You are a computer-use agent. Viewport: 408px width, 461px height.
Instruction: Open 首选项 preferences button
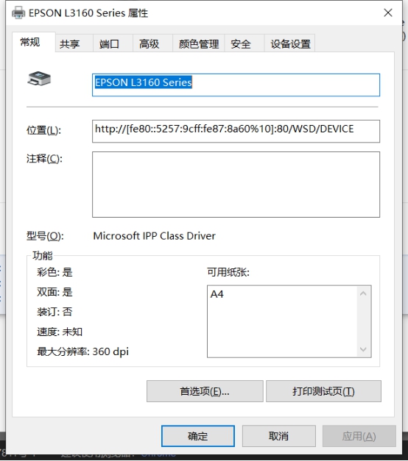[x=205, y=391]
